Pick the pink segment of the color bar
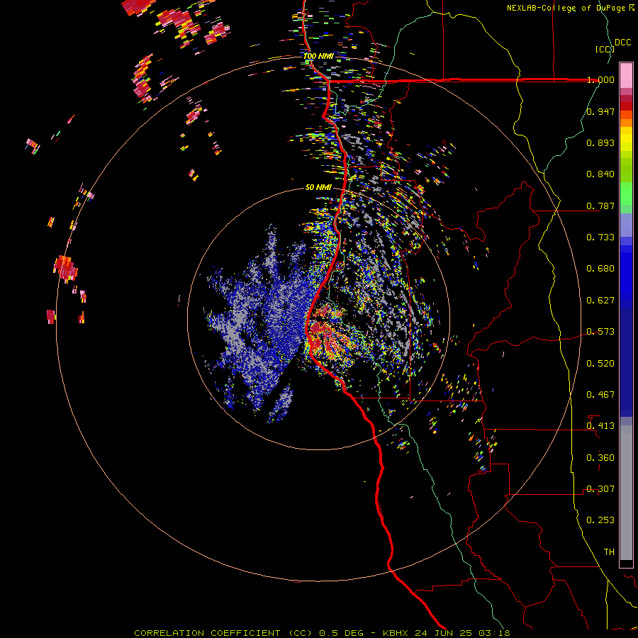Image resolution: width=638 pixels, height=638 pixels. tap(626, 76)
